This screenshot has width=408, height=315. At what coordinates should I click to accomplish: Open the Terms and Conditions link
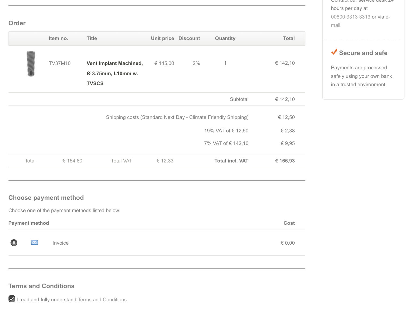pos(102,300)
